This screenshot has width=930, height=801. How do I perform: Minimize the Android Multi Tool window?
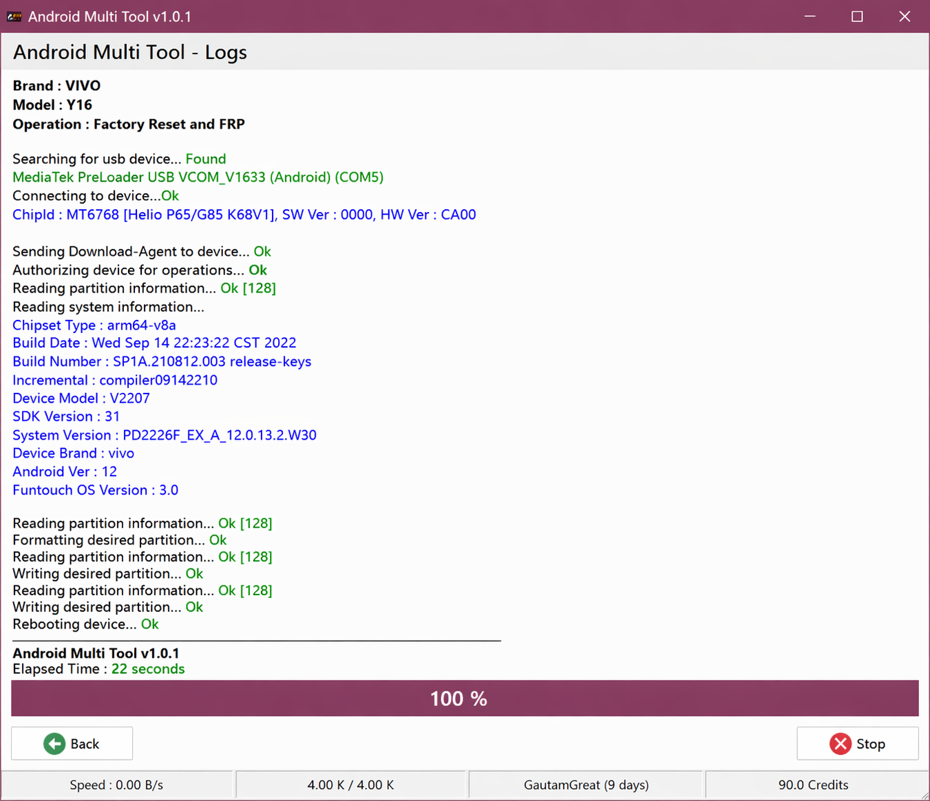(810, 17)
